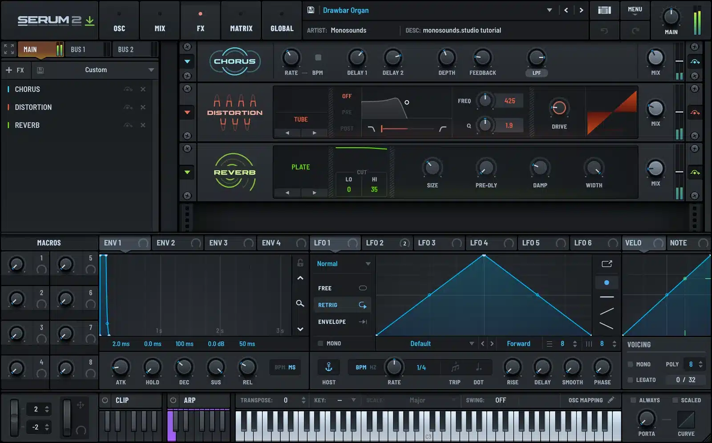Click the expand view icon beside MAIN
This screenshot has width=712, height=443.
[x=9, y=49]
